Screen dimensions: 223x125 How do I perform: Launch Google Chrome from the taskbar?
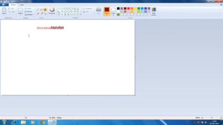(43, 122)
